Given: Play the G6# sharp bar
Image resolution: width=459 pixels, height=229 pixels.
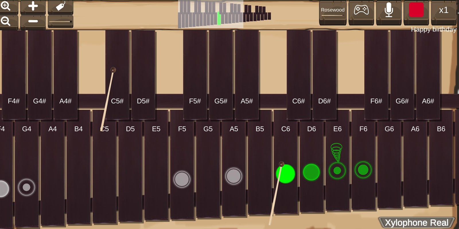Looking at the screenshot, I should (402, 74).
